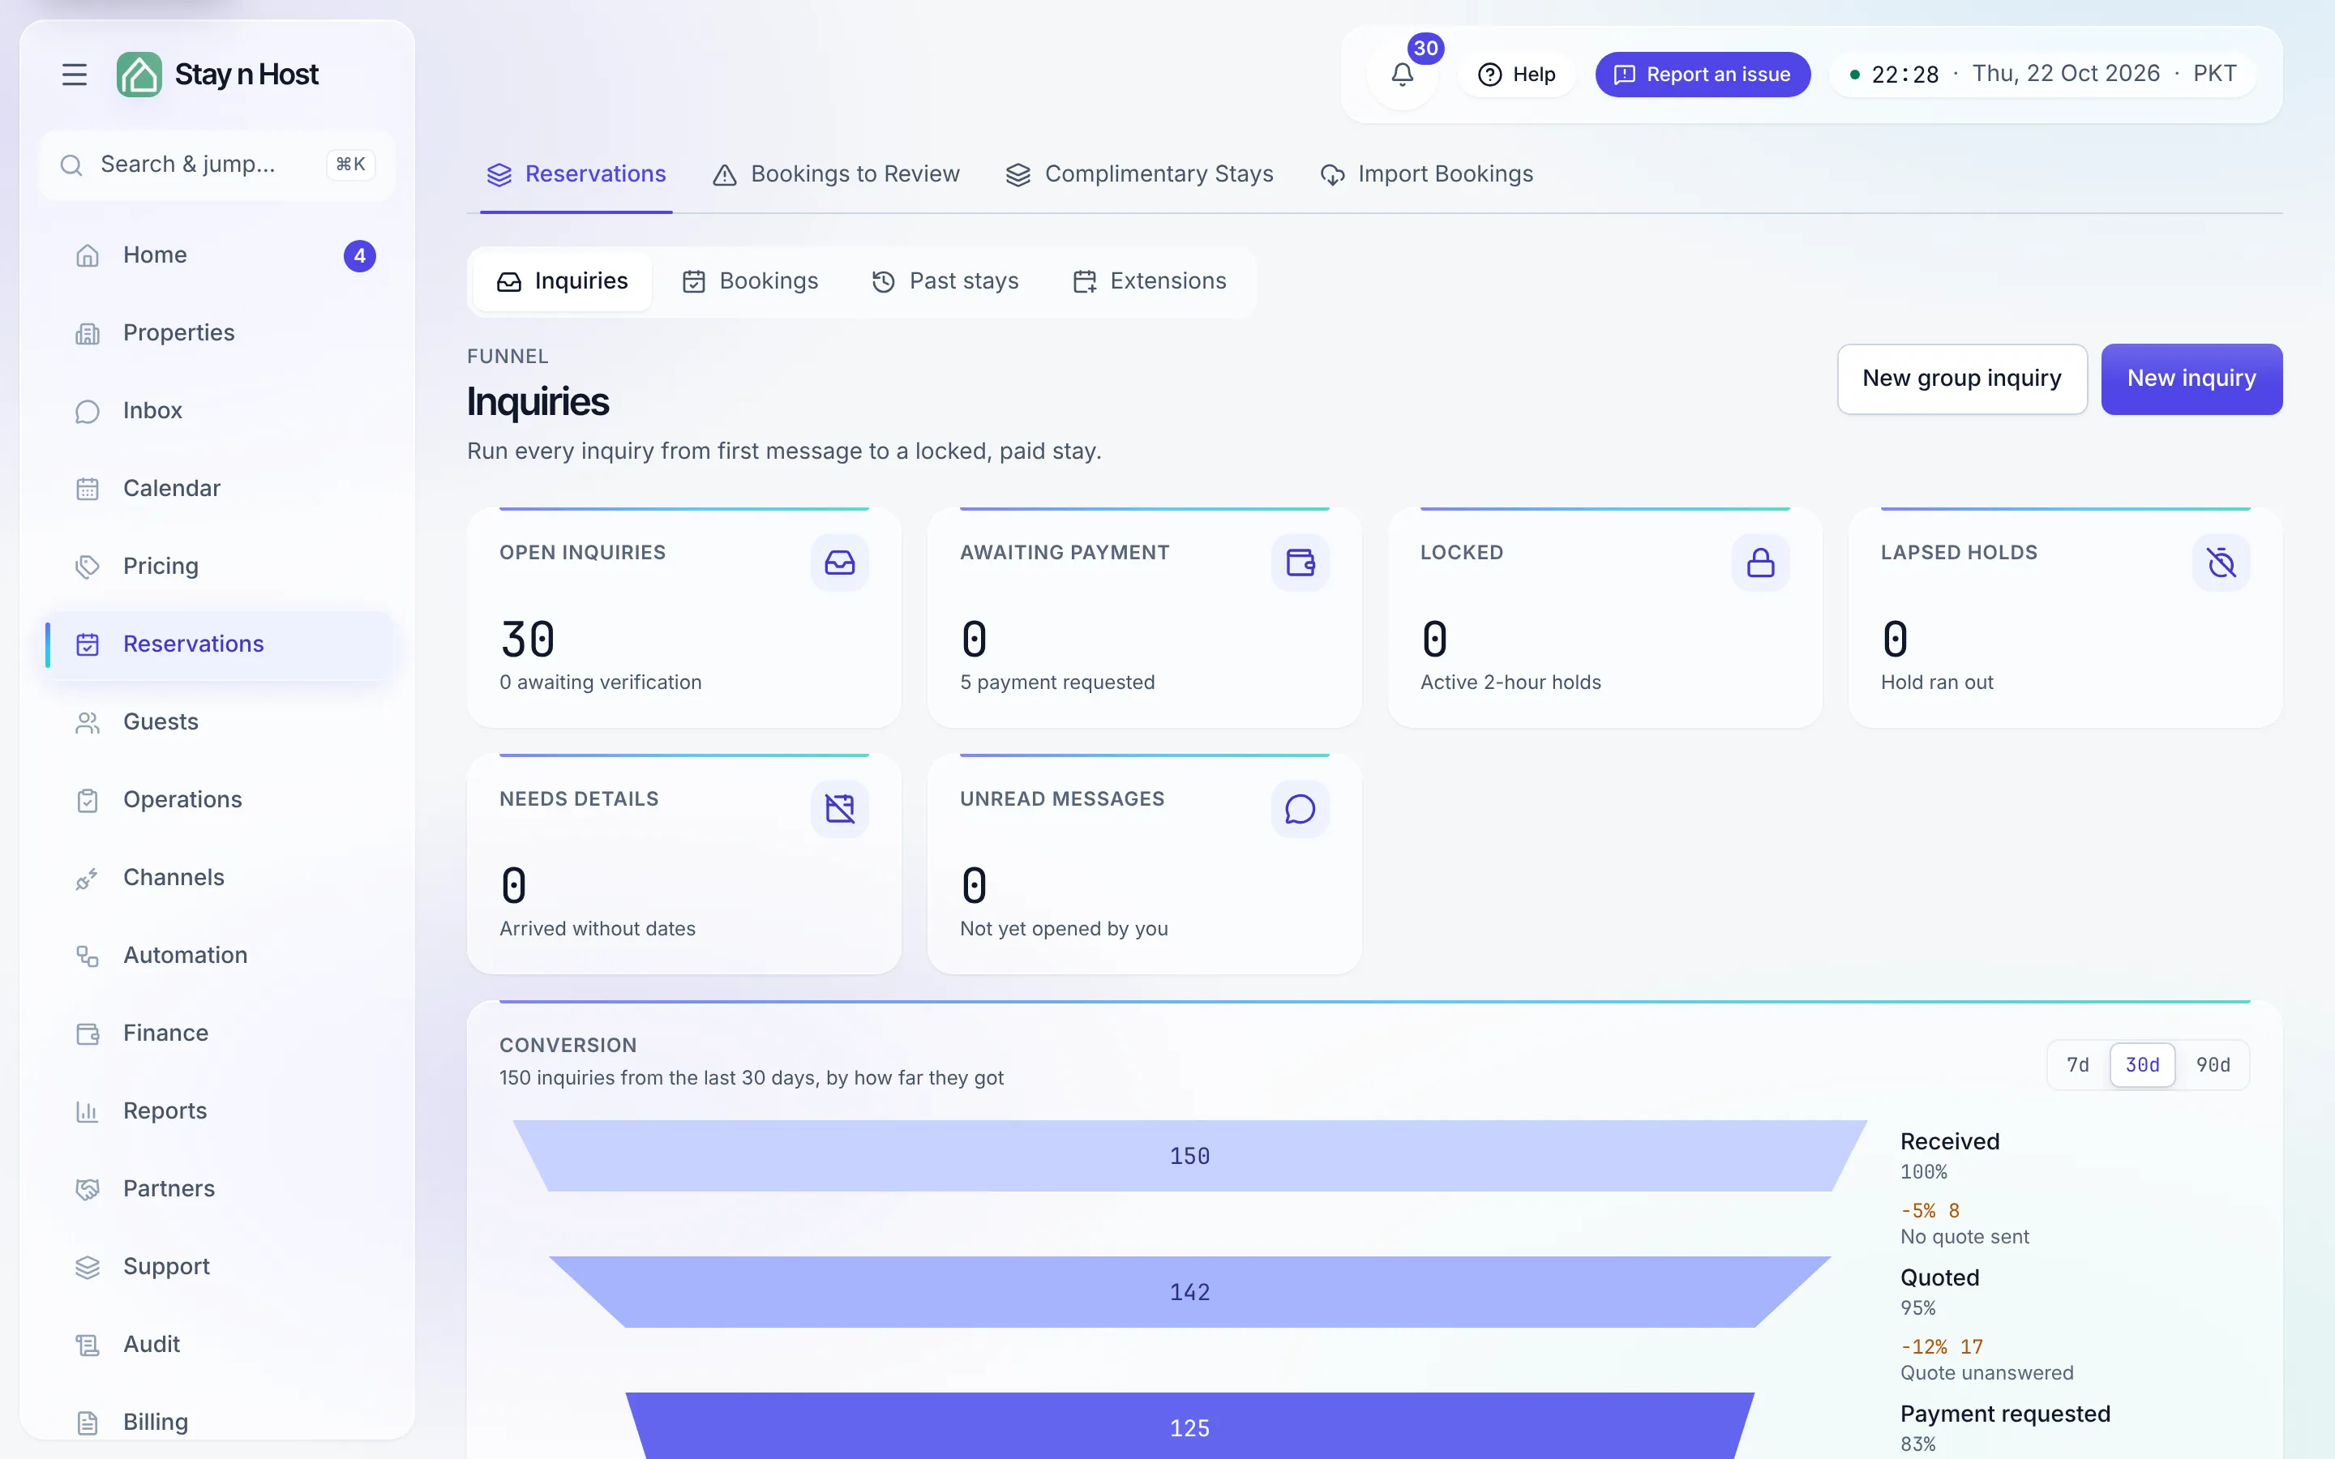The width and height of the screenshot is (2335, 1459).
Task: Click the Billing document icon
Action: (88, 1423)
